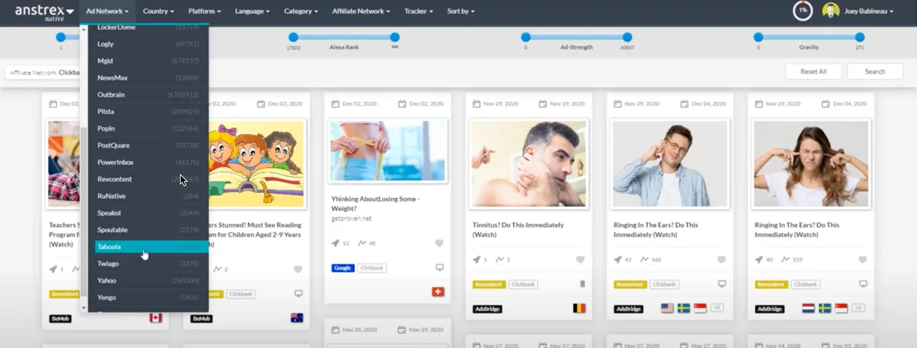Click trend graph icon showing 48
Viewport: 917px width, 348px height.
coord(362,244)
